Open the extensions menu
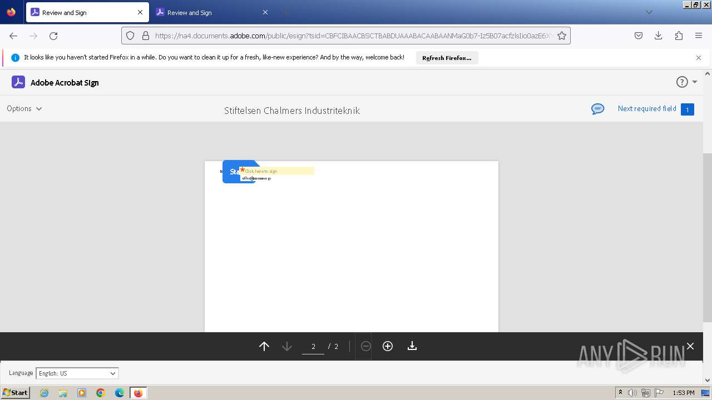Screen dimensions: 712x400 pos(679,36)
